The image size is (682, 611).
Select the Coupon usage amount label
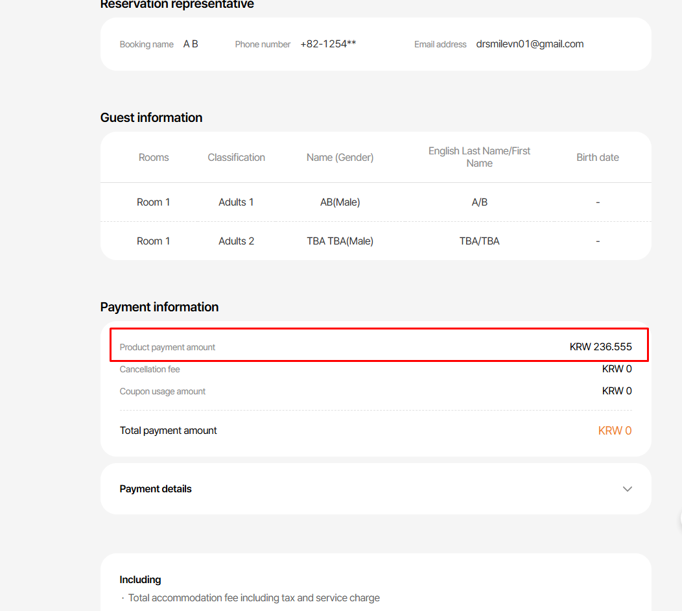[163, 391]
